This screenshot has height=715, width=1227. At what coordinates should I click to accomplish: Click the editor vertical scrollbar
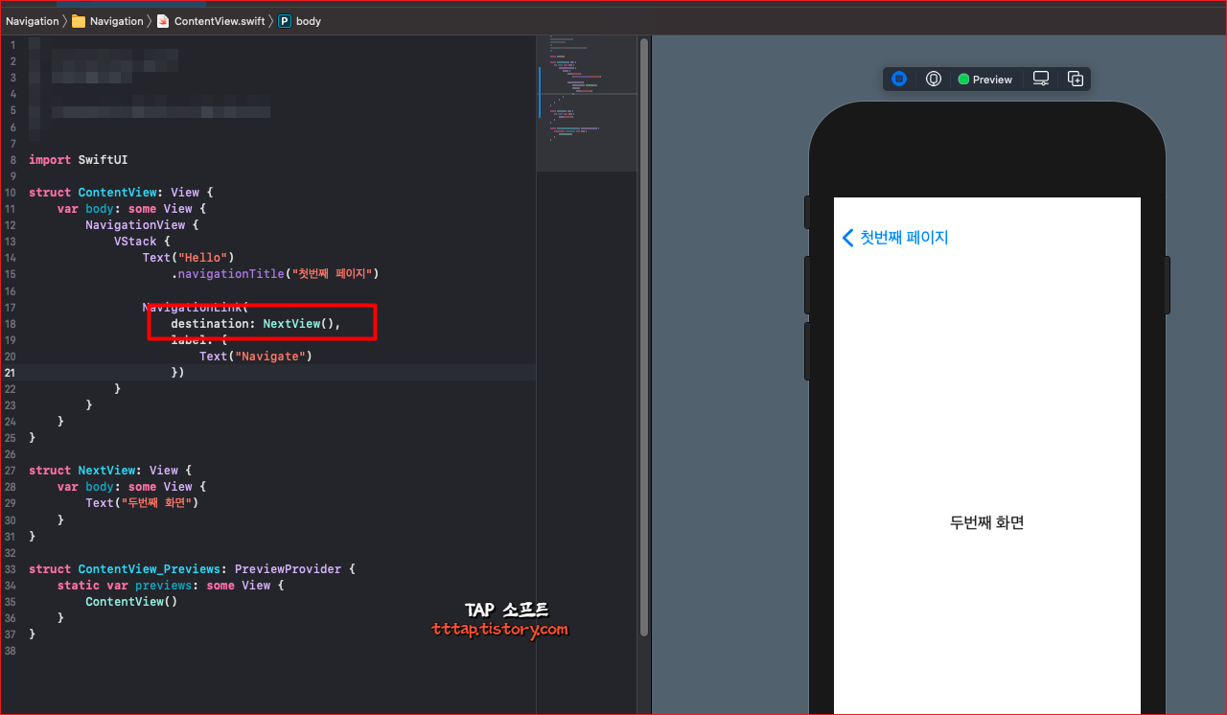pos(644,335)
